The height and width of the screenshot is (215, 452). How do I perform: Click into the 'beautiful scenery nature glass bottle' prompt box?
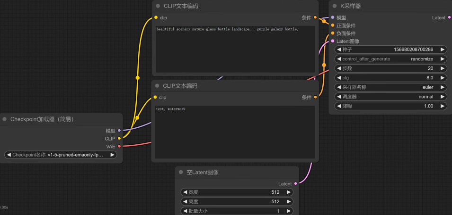point(235,49)
